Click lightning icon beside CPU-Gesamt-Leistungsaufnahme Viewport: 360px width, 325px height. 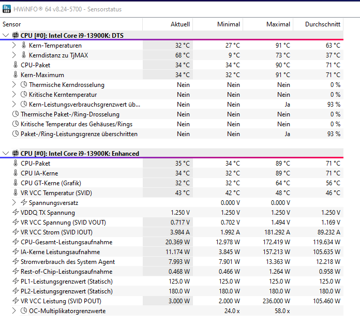(x=16, y=242)
